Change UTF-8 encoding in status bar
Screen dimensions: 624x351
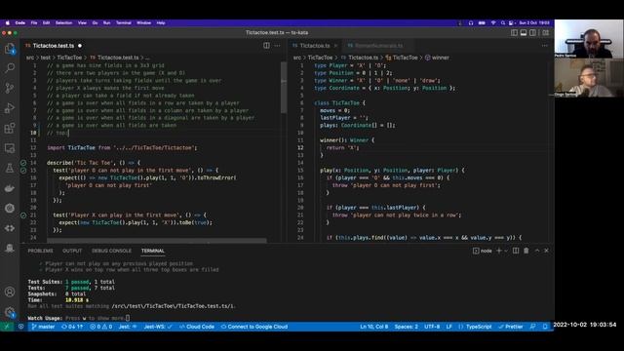click(432, 327)
